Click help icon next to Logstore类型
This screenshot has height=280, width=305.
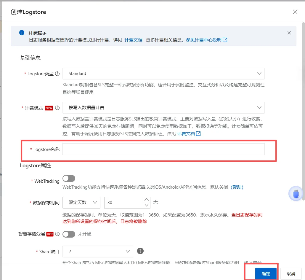tap(57, 74)
